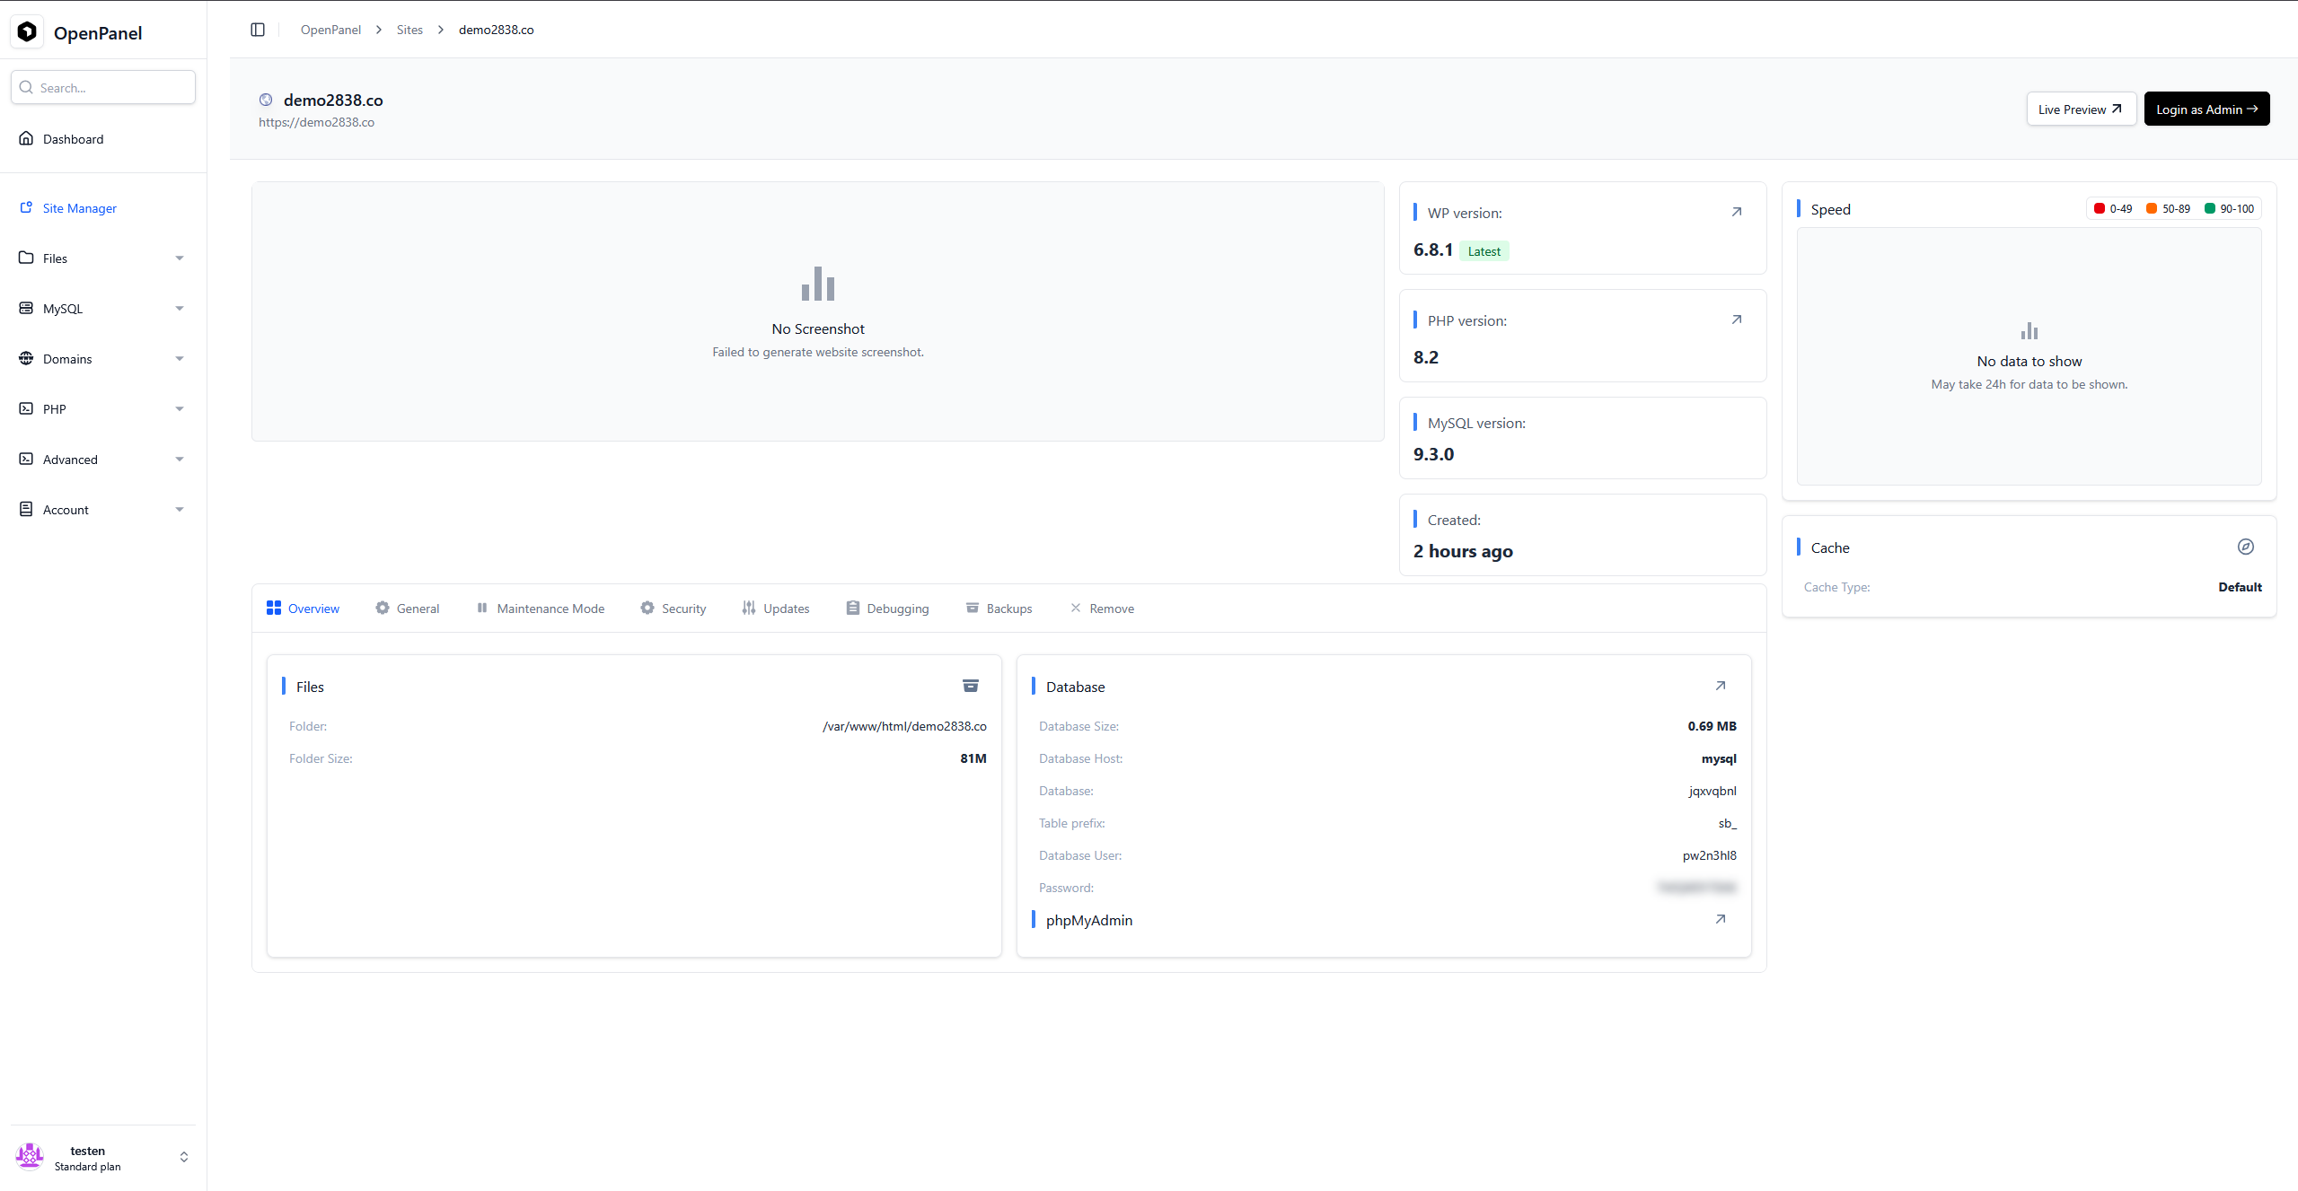Click the Domains globe icon in sidebar

pyautogui.click(x=26, y=358)
